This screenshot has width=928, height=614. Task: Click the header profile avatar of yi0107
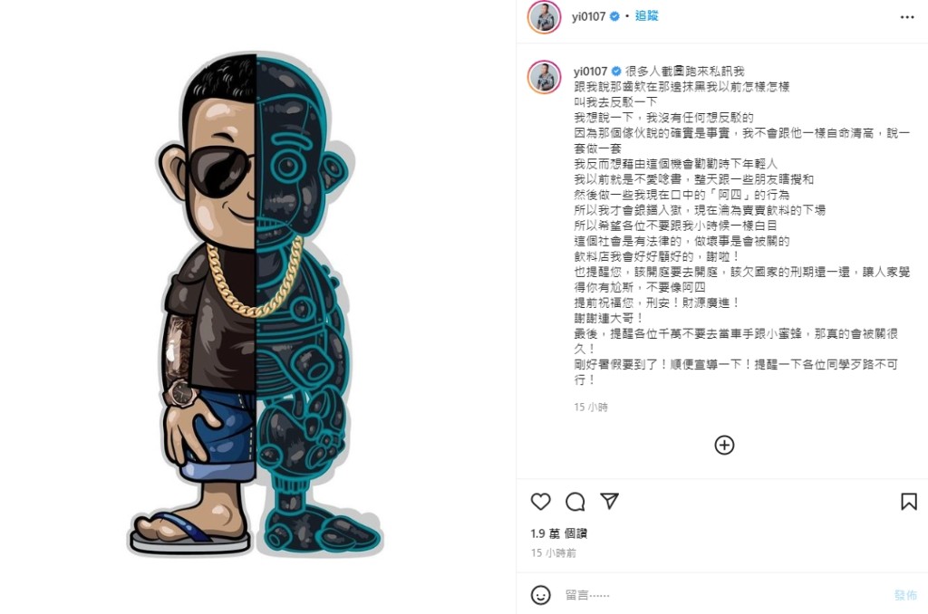[544, 16]
